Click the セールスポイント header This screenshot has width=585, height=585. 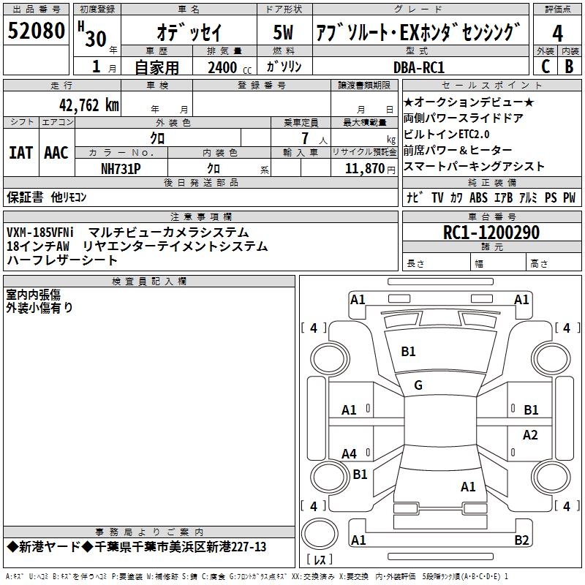point(491,85)
